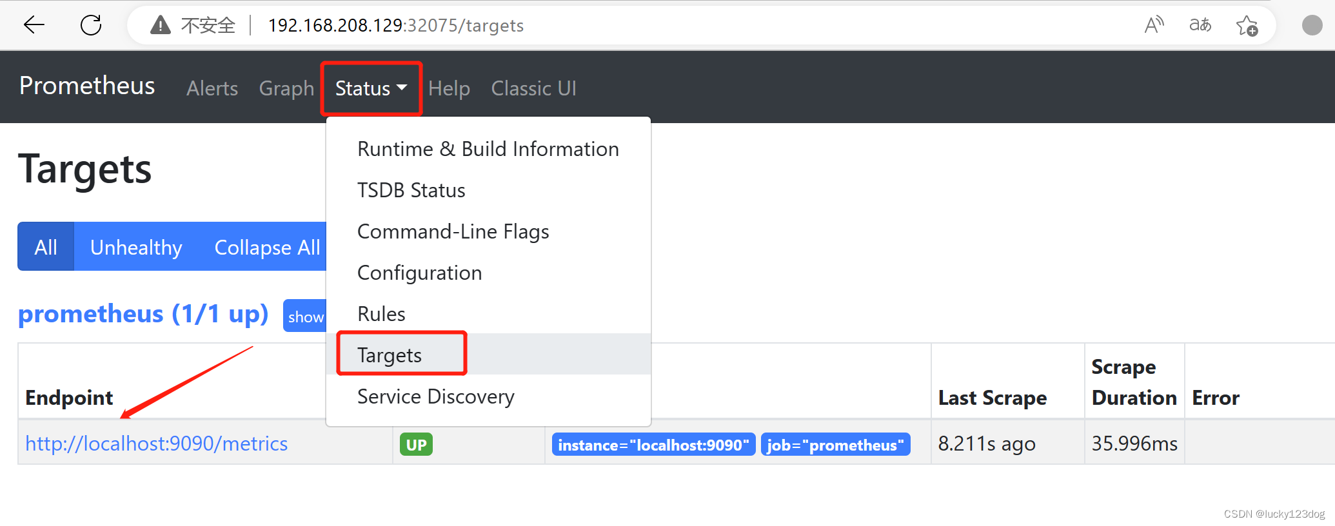Click the Prometheus brand title
Viewport: 1335px width, 526px height.
(87, 86)
